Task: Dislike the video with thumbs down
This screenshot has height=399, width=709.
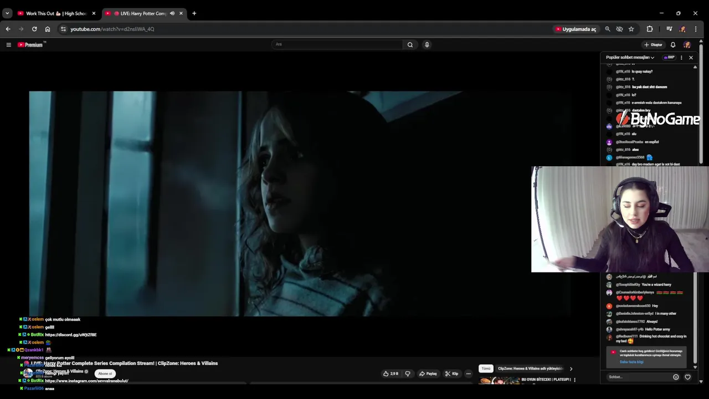Action: pos(408,374)
